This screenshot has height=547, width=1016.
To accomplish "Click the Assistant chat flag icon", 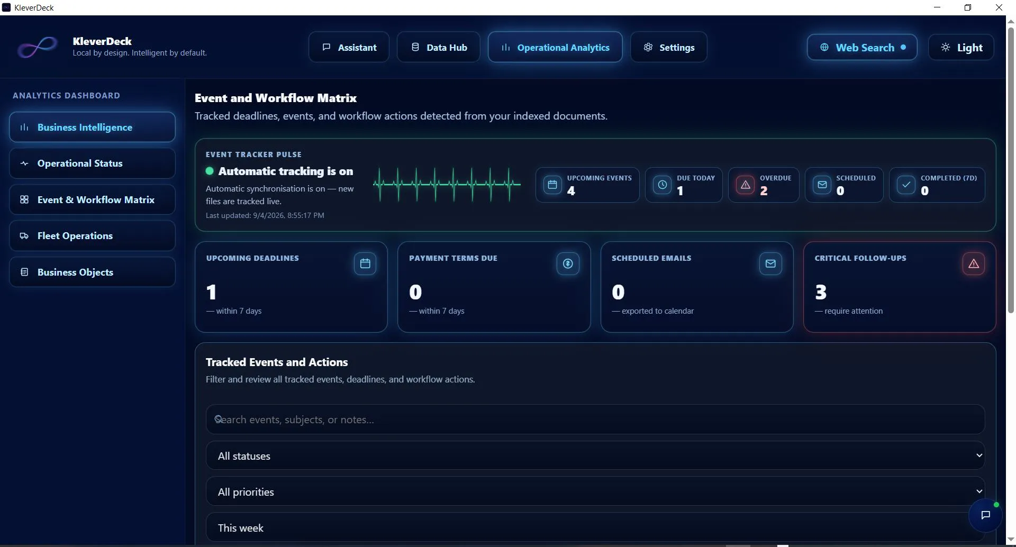I will tap(326, 47).
